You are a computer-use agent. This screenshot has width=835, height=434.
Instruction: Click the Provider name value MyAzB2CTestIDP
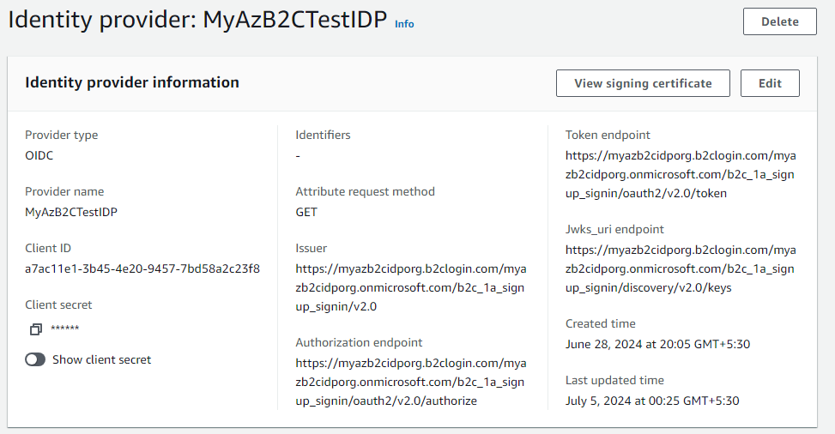[71, 213]
